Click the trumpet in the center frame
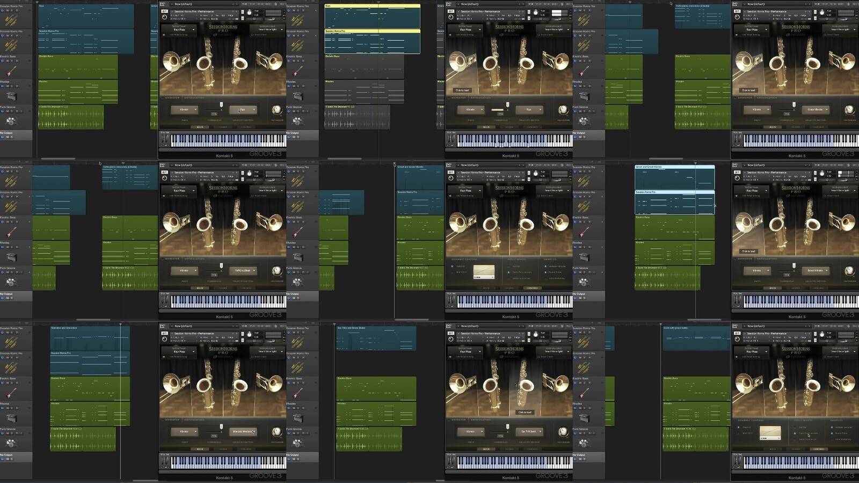859x483 pixels. [556, 221]
